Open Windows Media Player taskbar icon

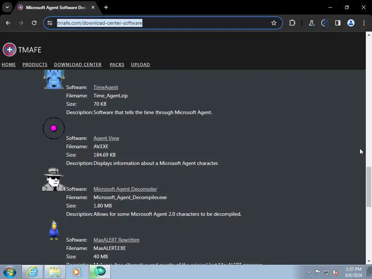[x=77, y=272]
